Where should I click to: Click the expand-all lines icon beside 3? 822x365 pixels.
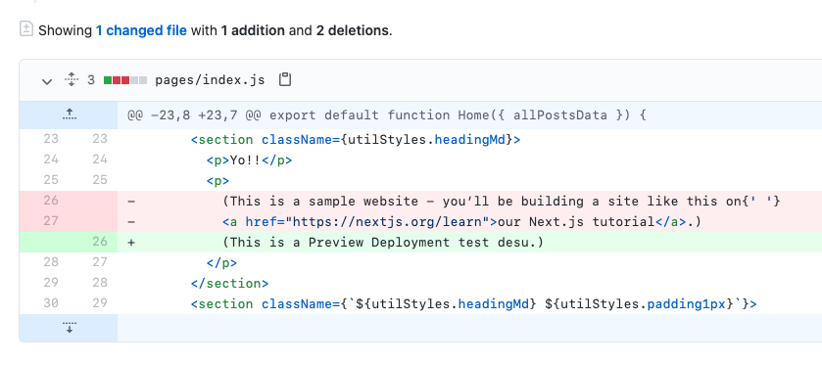72,80
